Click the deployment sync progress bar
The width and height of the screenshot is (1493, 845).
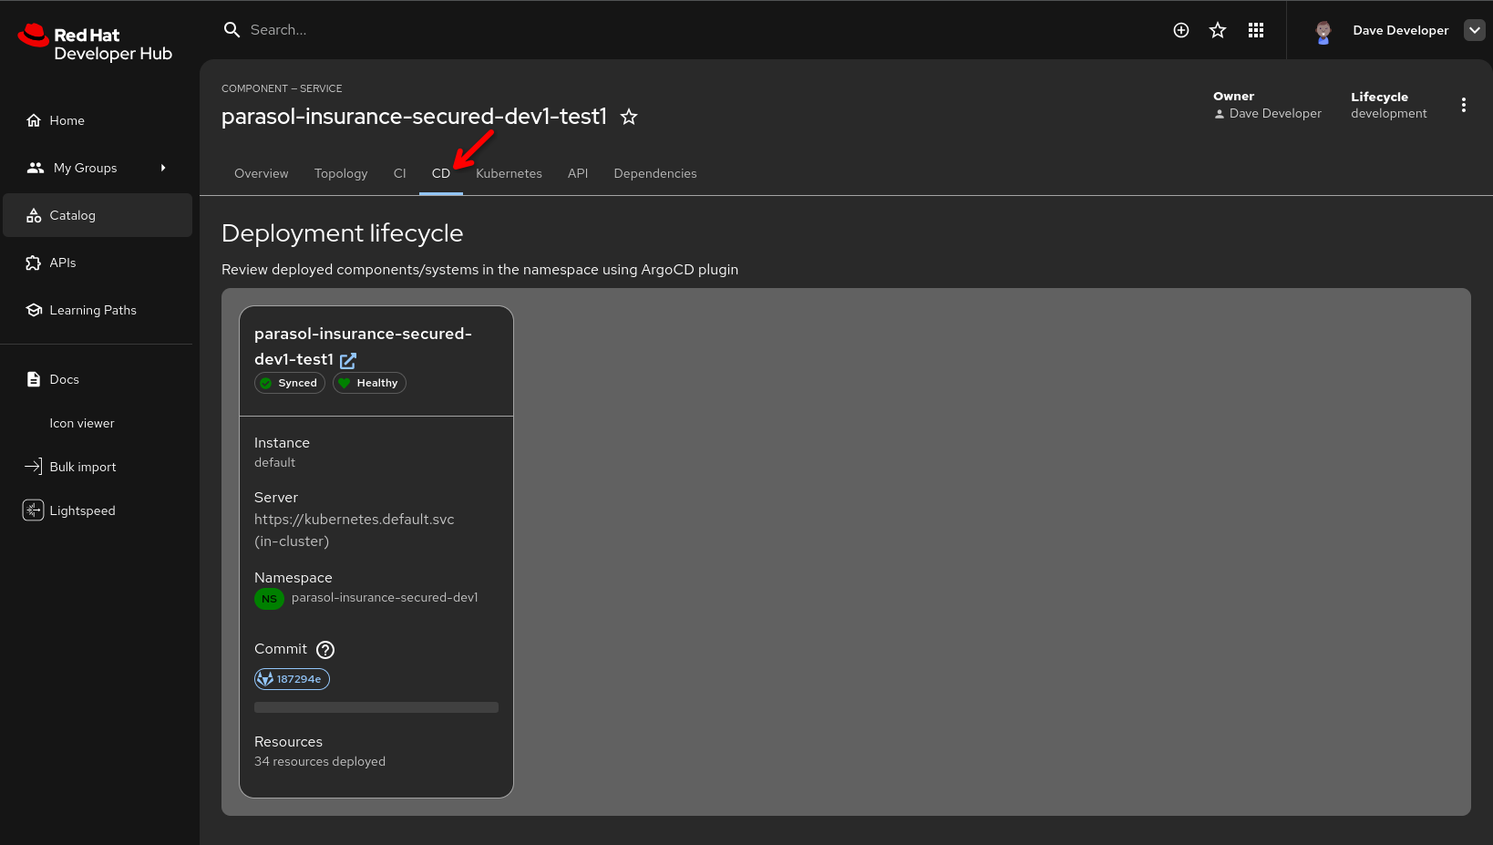376,706
